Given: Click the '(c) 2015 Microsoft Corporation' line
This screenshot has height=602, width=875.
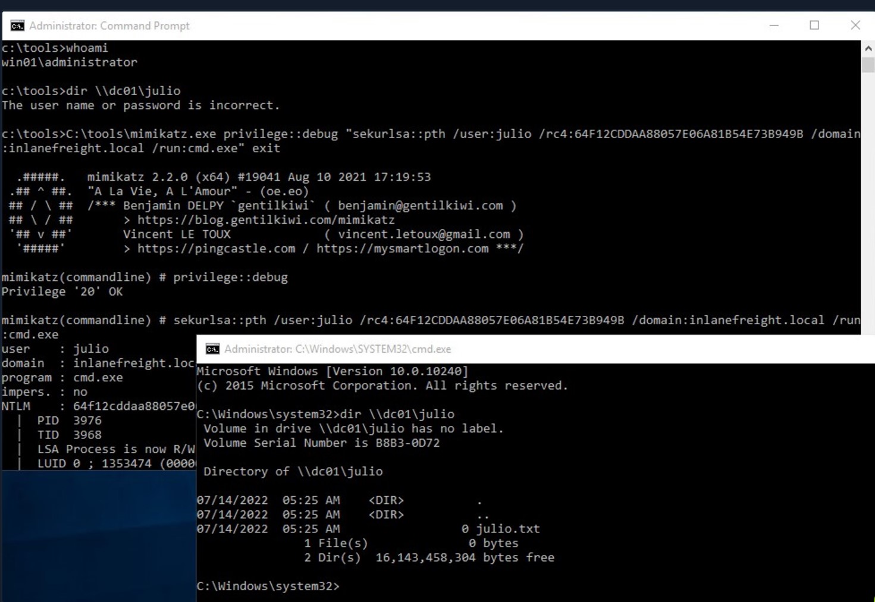Looking at the screenshot, I should click(382, 385).
